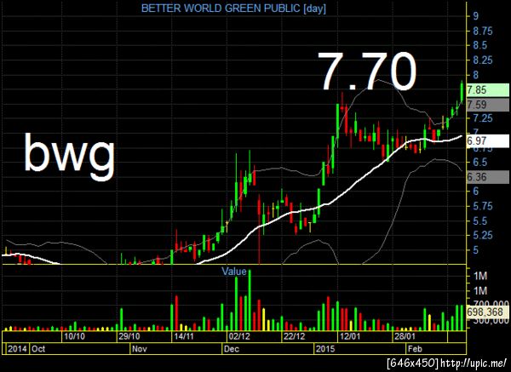
Task: Click the Feb month label
Action: [416, 349]
